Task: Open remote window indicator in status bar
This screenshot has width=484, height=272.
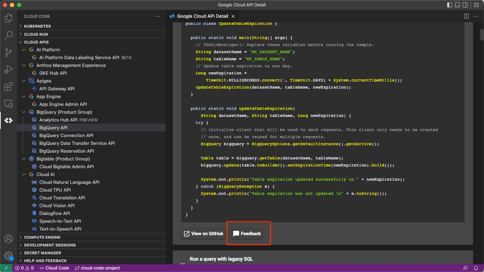Action: coord(6,268)
